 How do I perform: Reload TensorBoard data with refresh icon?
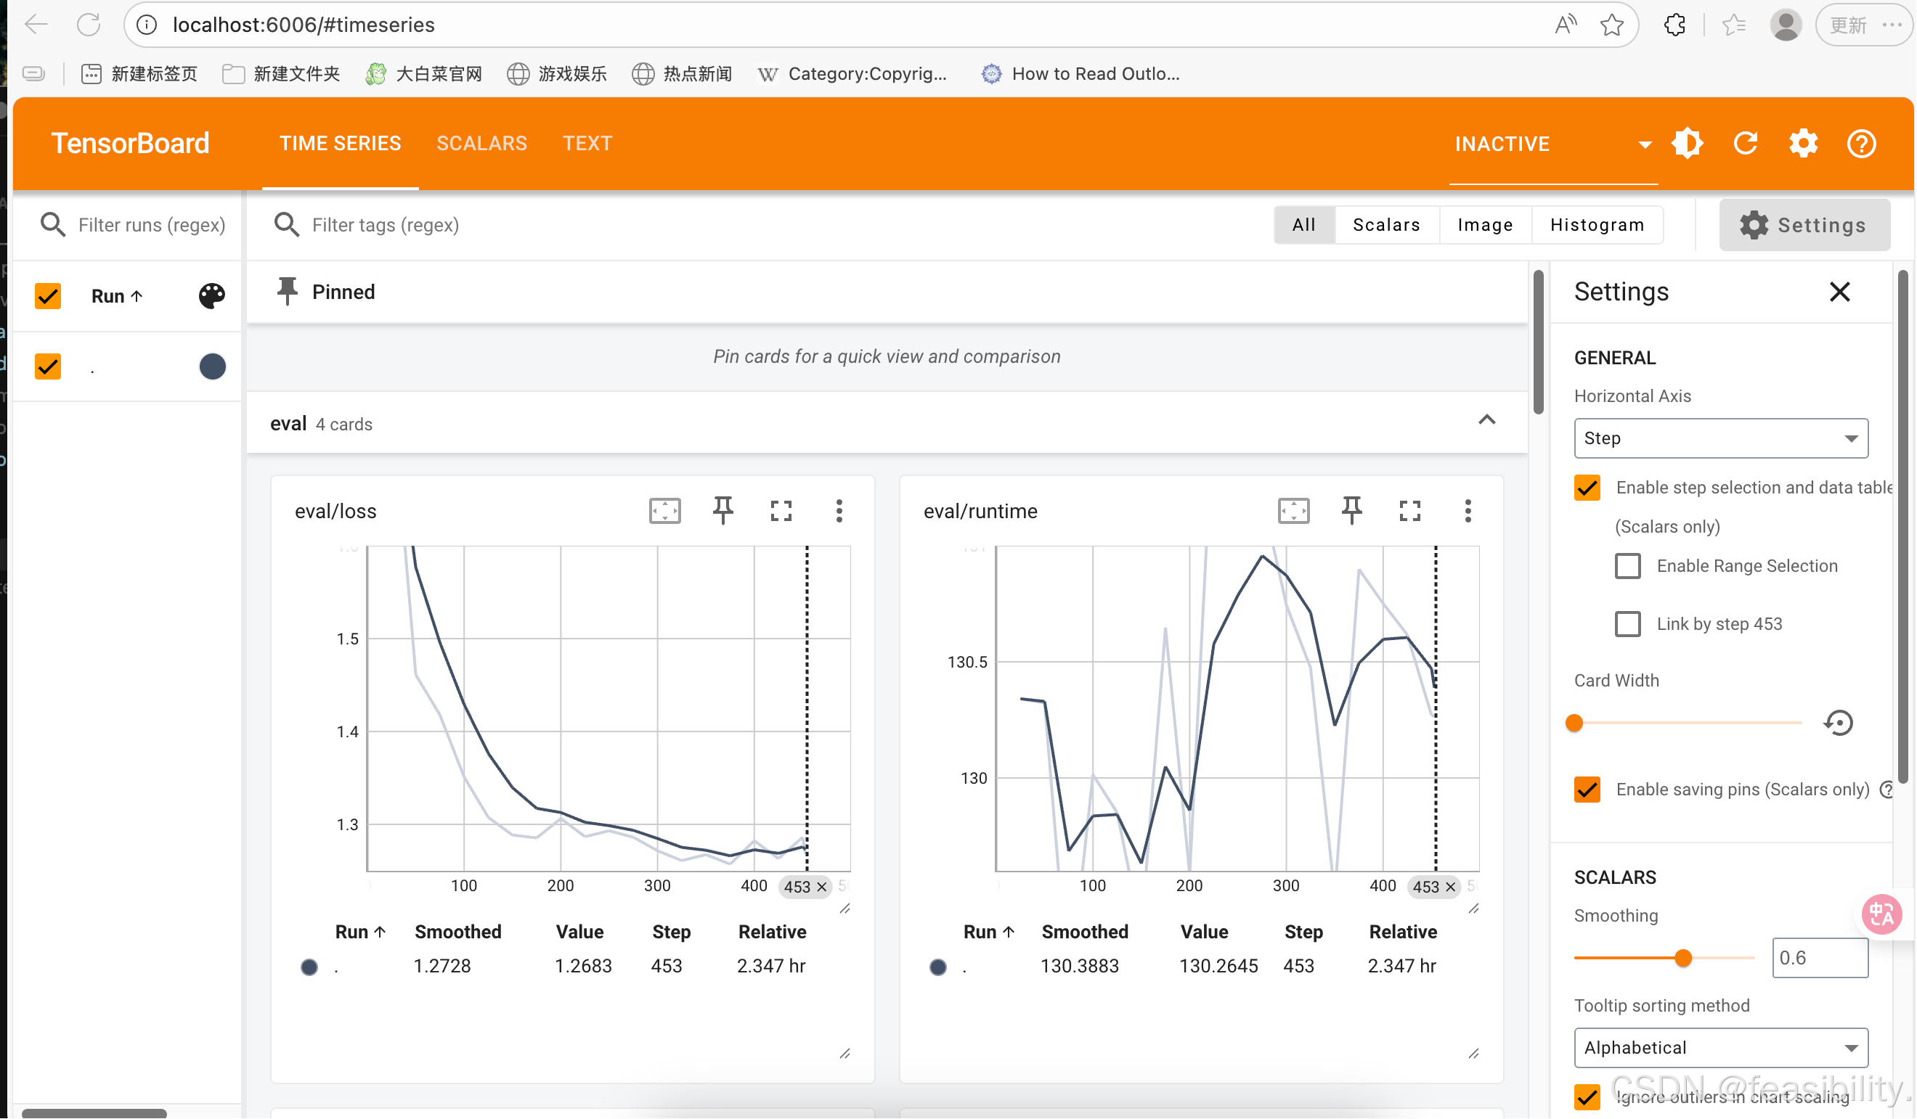pyautogui.click(x=1745, y=144)
